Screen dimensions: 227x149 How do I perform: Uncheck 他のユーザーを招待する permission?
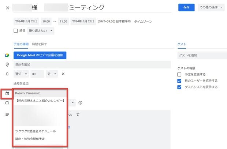pyautogui.click(x=179, y=81)
